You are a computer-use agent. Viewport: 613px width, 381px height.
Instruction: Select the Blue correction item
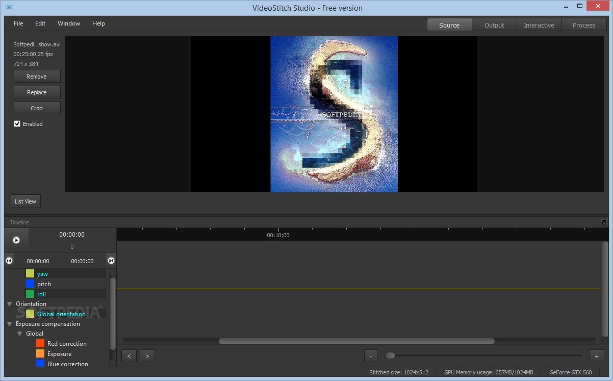67,364
